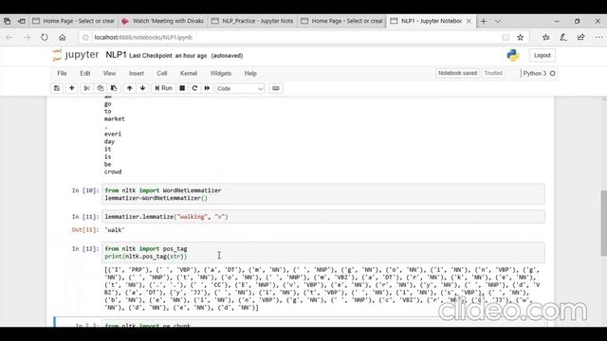607x341 pixels.
Task: Click code cell In [12] pos_tag
Action: 323,253
